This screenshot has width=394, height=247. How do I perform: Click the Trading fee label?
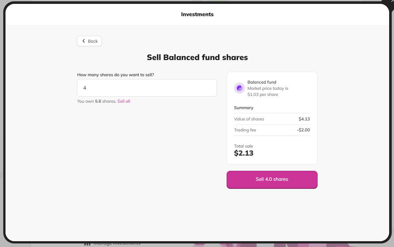[245, 130]
